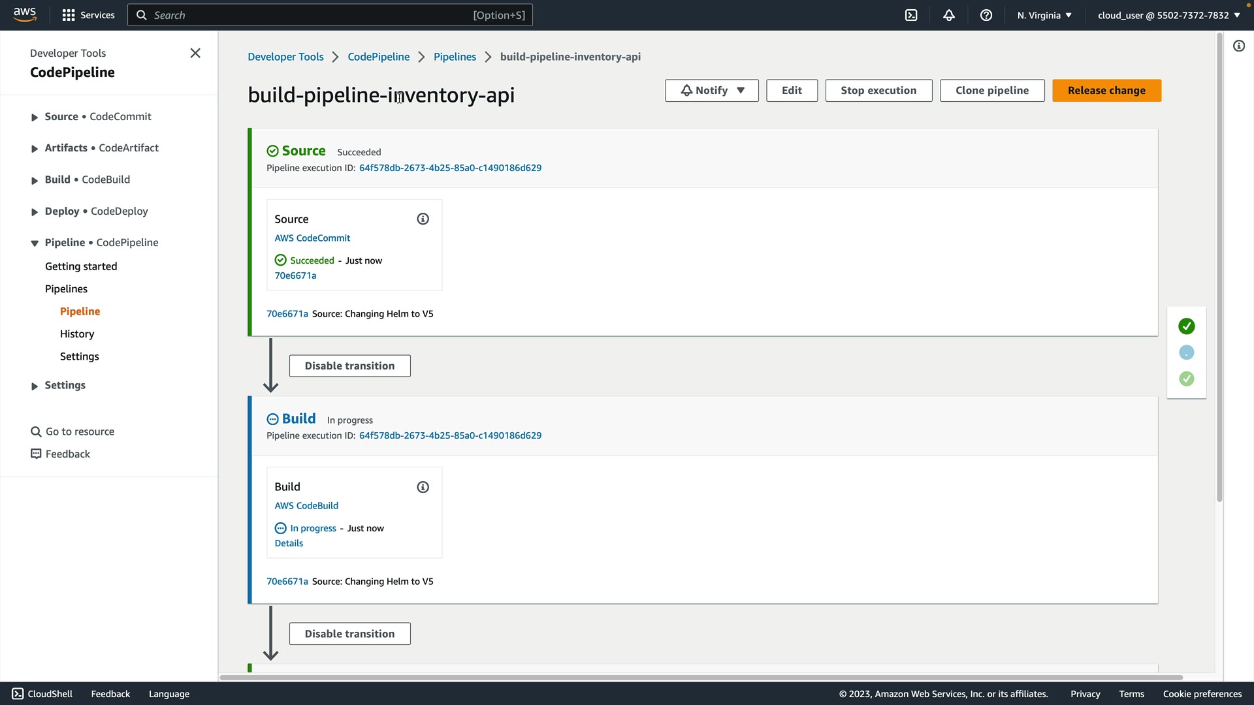Open the notifications bell in top bar
Image resolution: width=1254 pixels, height=705 pixels.
pos(949,15)
